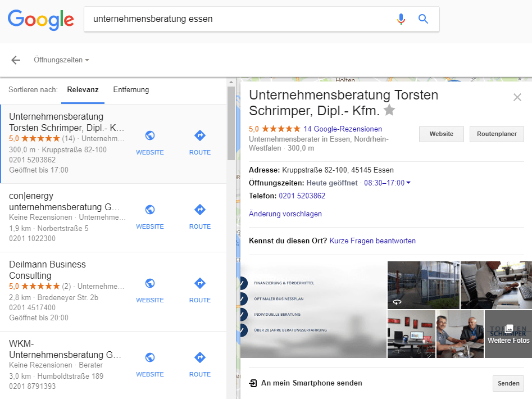Close the business details panel

(517, 97)
